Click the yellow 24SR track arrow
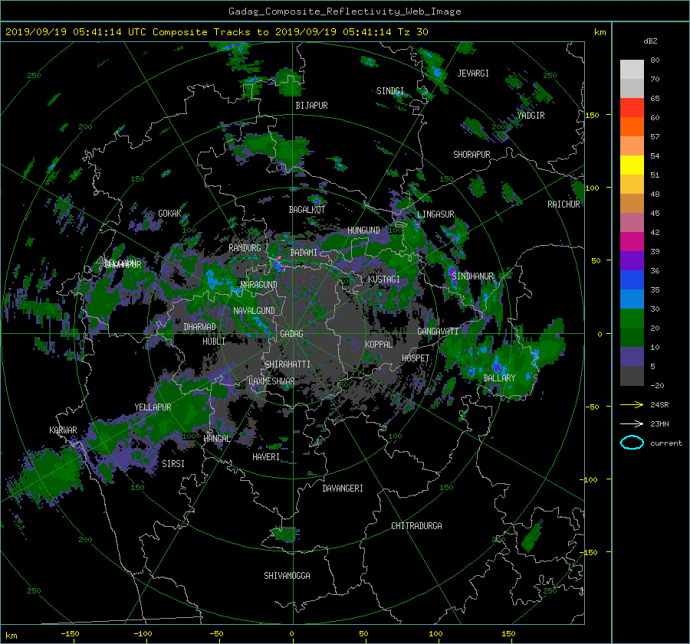The image size is (690, 644). [632, 404]
